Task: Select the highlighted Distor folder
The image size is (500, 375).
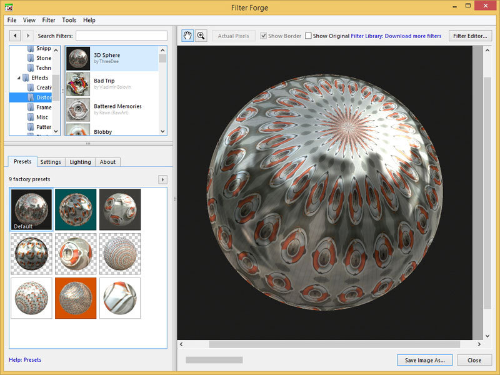Action: 31,97
